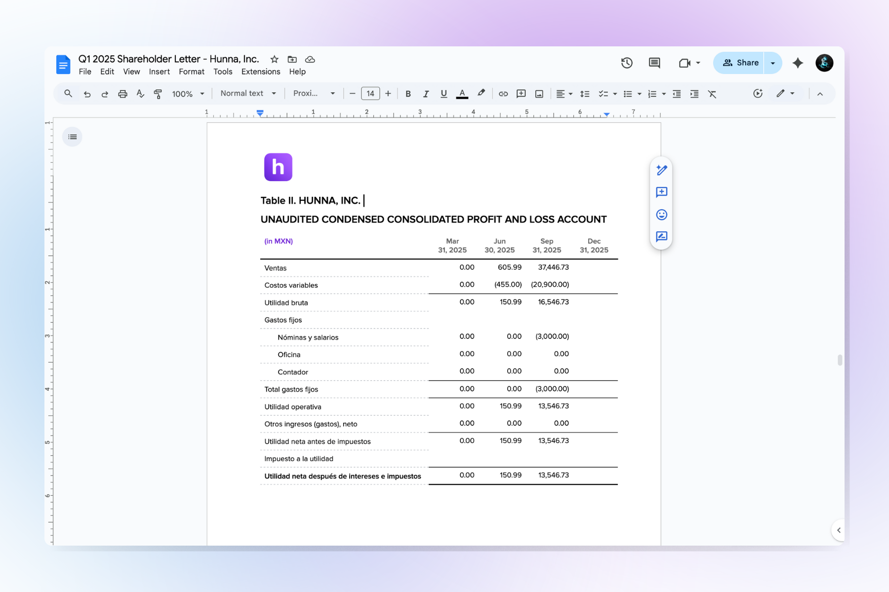The height and width of the screenshot is (592, 889).
Task: Toggle bold formatting
Action: (x=408, y=94)
